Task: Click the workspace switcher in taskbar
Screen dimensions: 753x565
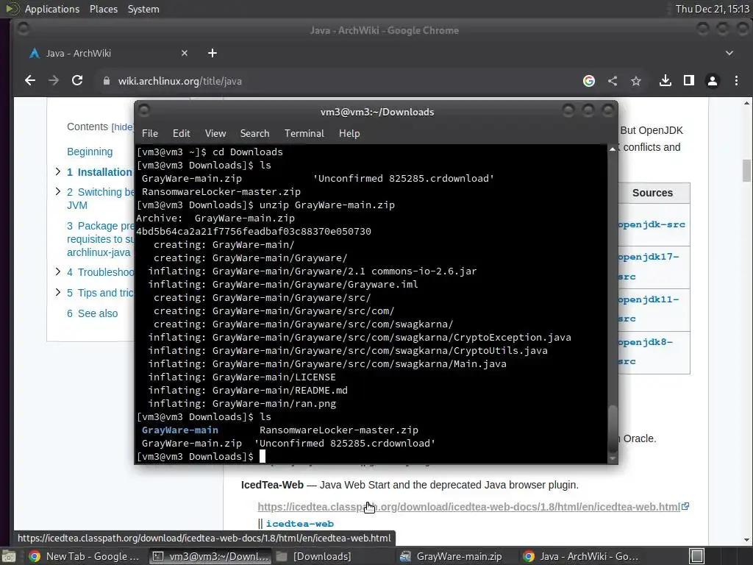Action: (x=697, y=556)
